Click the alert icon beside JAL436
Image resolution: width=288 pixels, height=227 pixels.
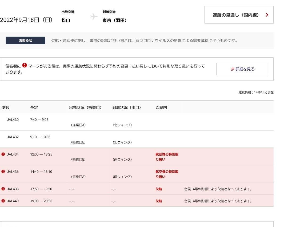(x=3, y=171)
